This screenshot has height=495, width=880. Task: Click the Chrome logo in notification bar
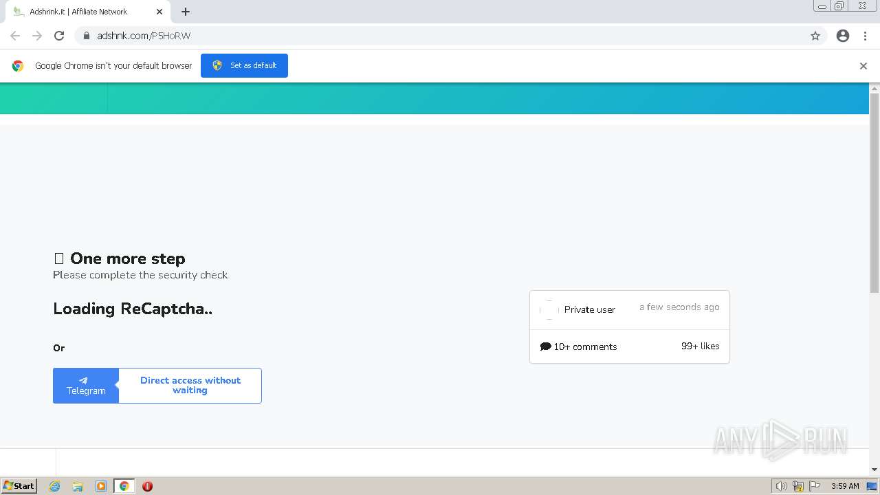18,66
